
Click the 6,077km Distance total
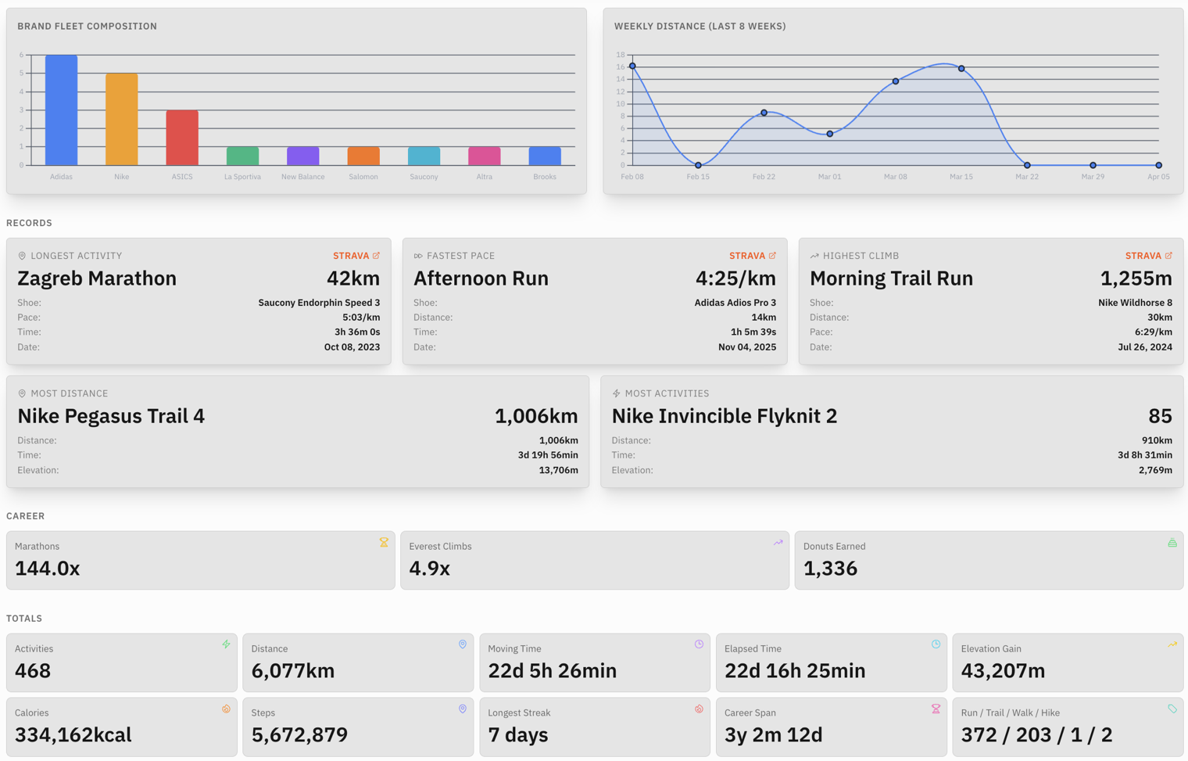[293, 671]
